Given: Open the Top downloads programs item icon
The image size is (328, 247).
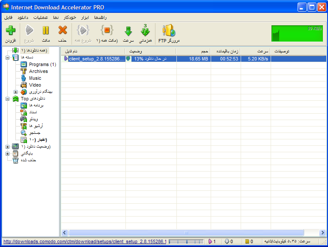Looking at the screenshot, I should tap(24, 105).
